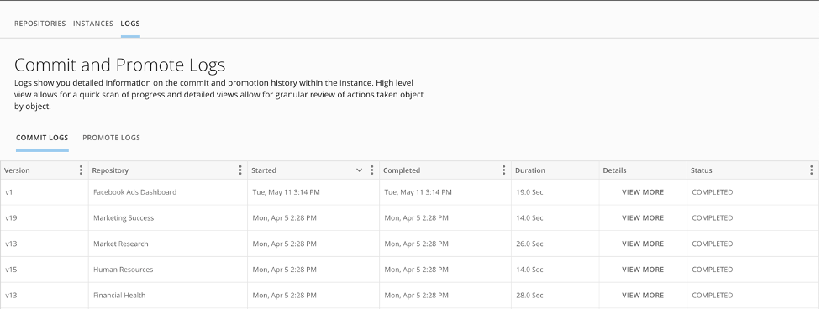The width and height of the screenshot is (821, 309).
Task: Click the 26.0 Sec duration value
Action: [530, 244]
